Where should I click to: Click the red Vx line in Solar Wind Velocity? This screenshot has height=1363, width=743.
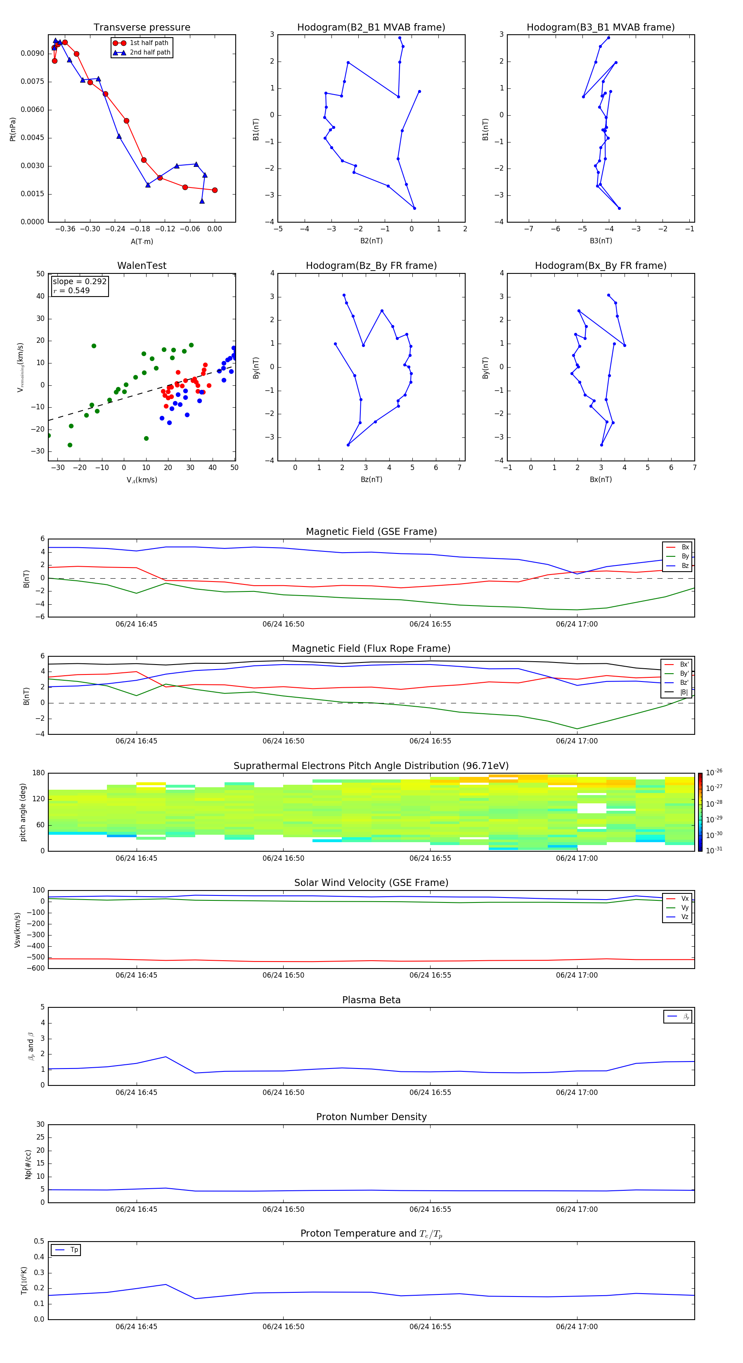click(x=371, y=960)
